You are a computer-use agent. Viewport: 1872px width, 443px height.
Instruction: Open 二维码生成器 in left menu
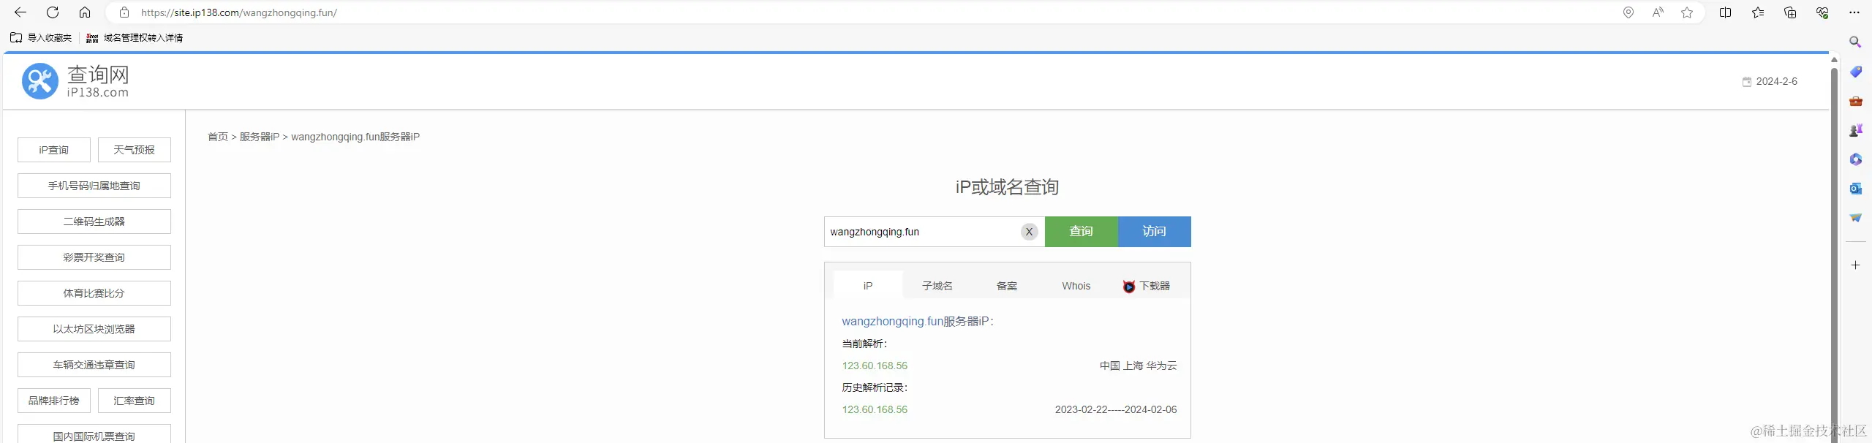(x=94, y=221)
